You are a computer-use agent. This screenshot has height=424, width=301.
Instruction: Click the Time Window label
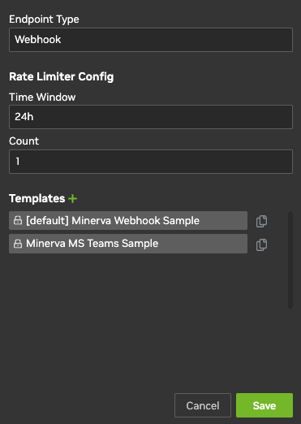tap(42, 97)
